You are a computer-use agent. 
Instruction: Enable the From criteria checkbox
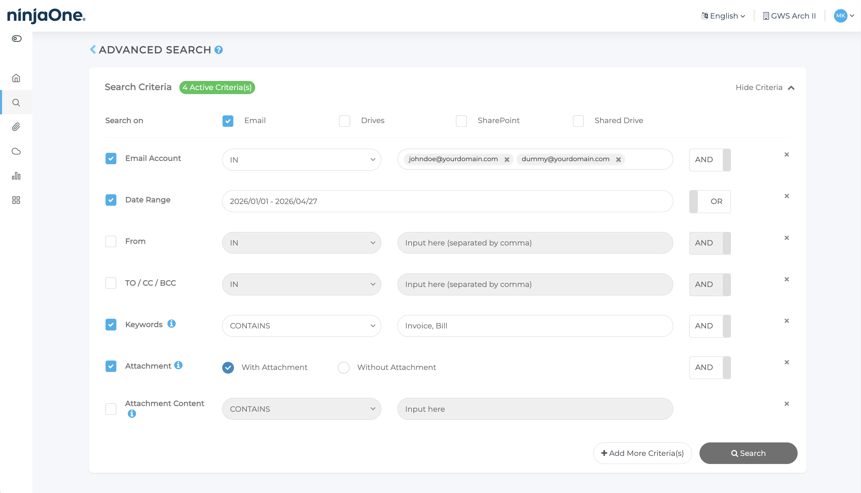point(111,241)
